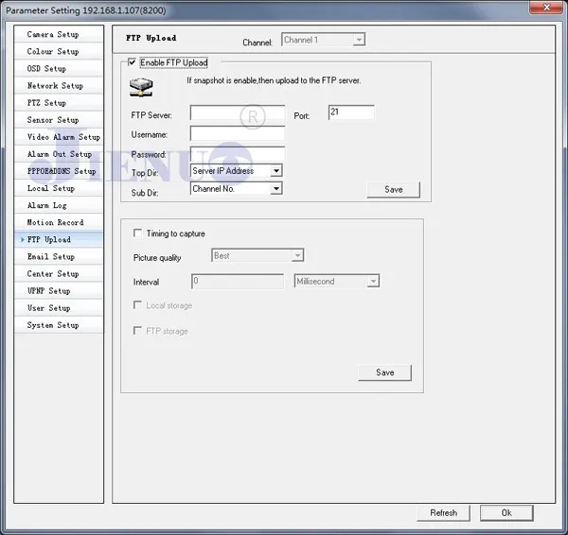Enable Timing to capture checkbox
Screen dimensions: 568x535
(137, 233)
